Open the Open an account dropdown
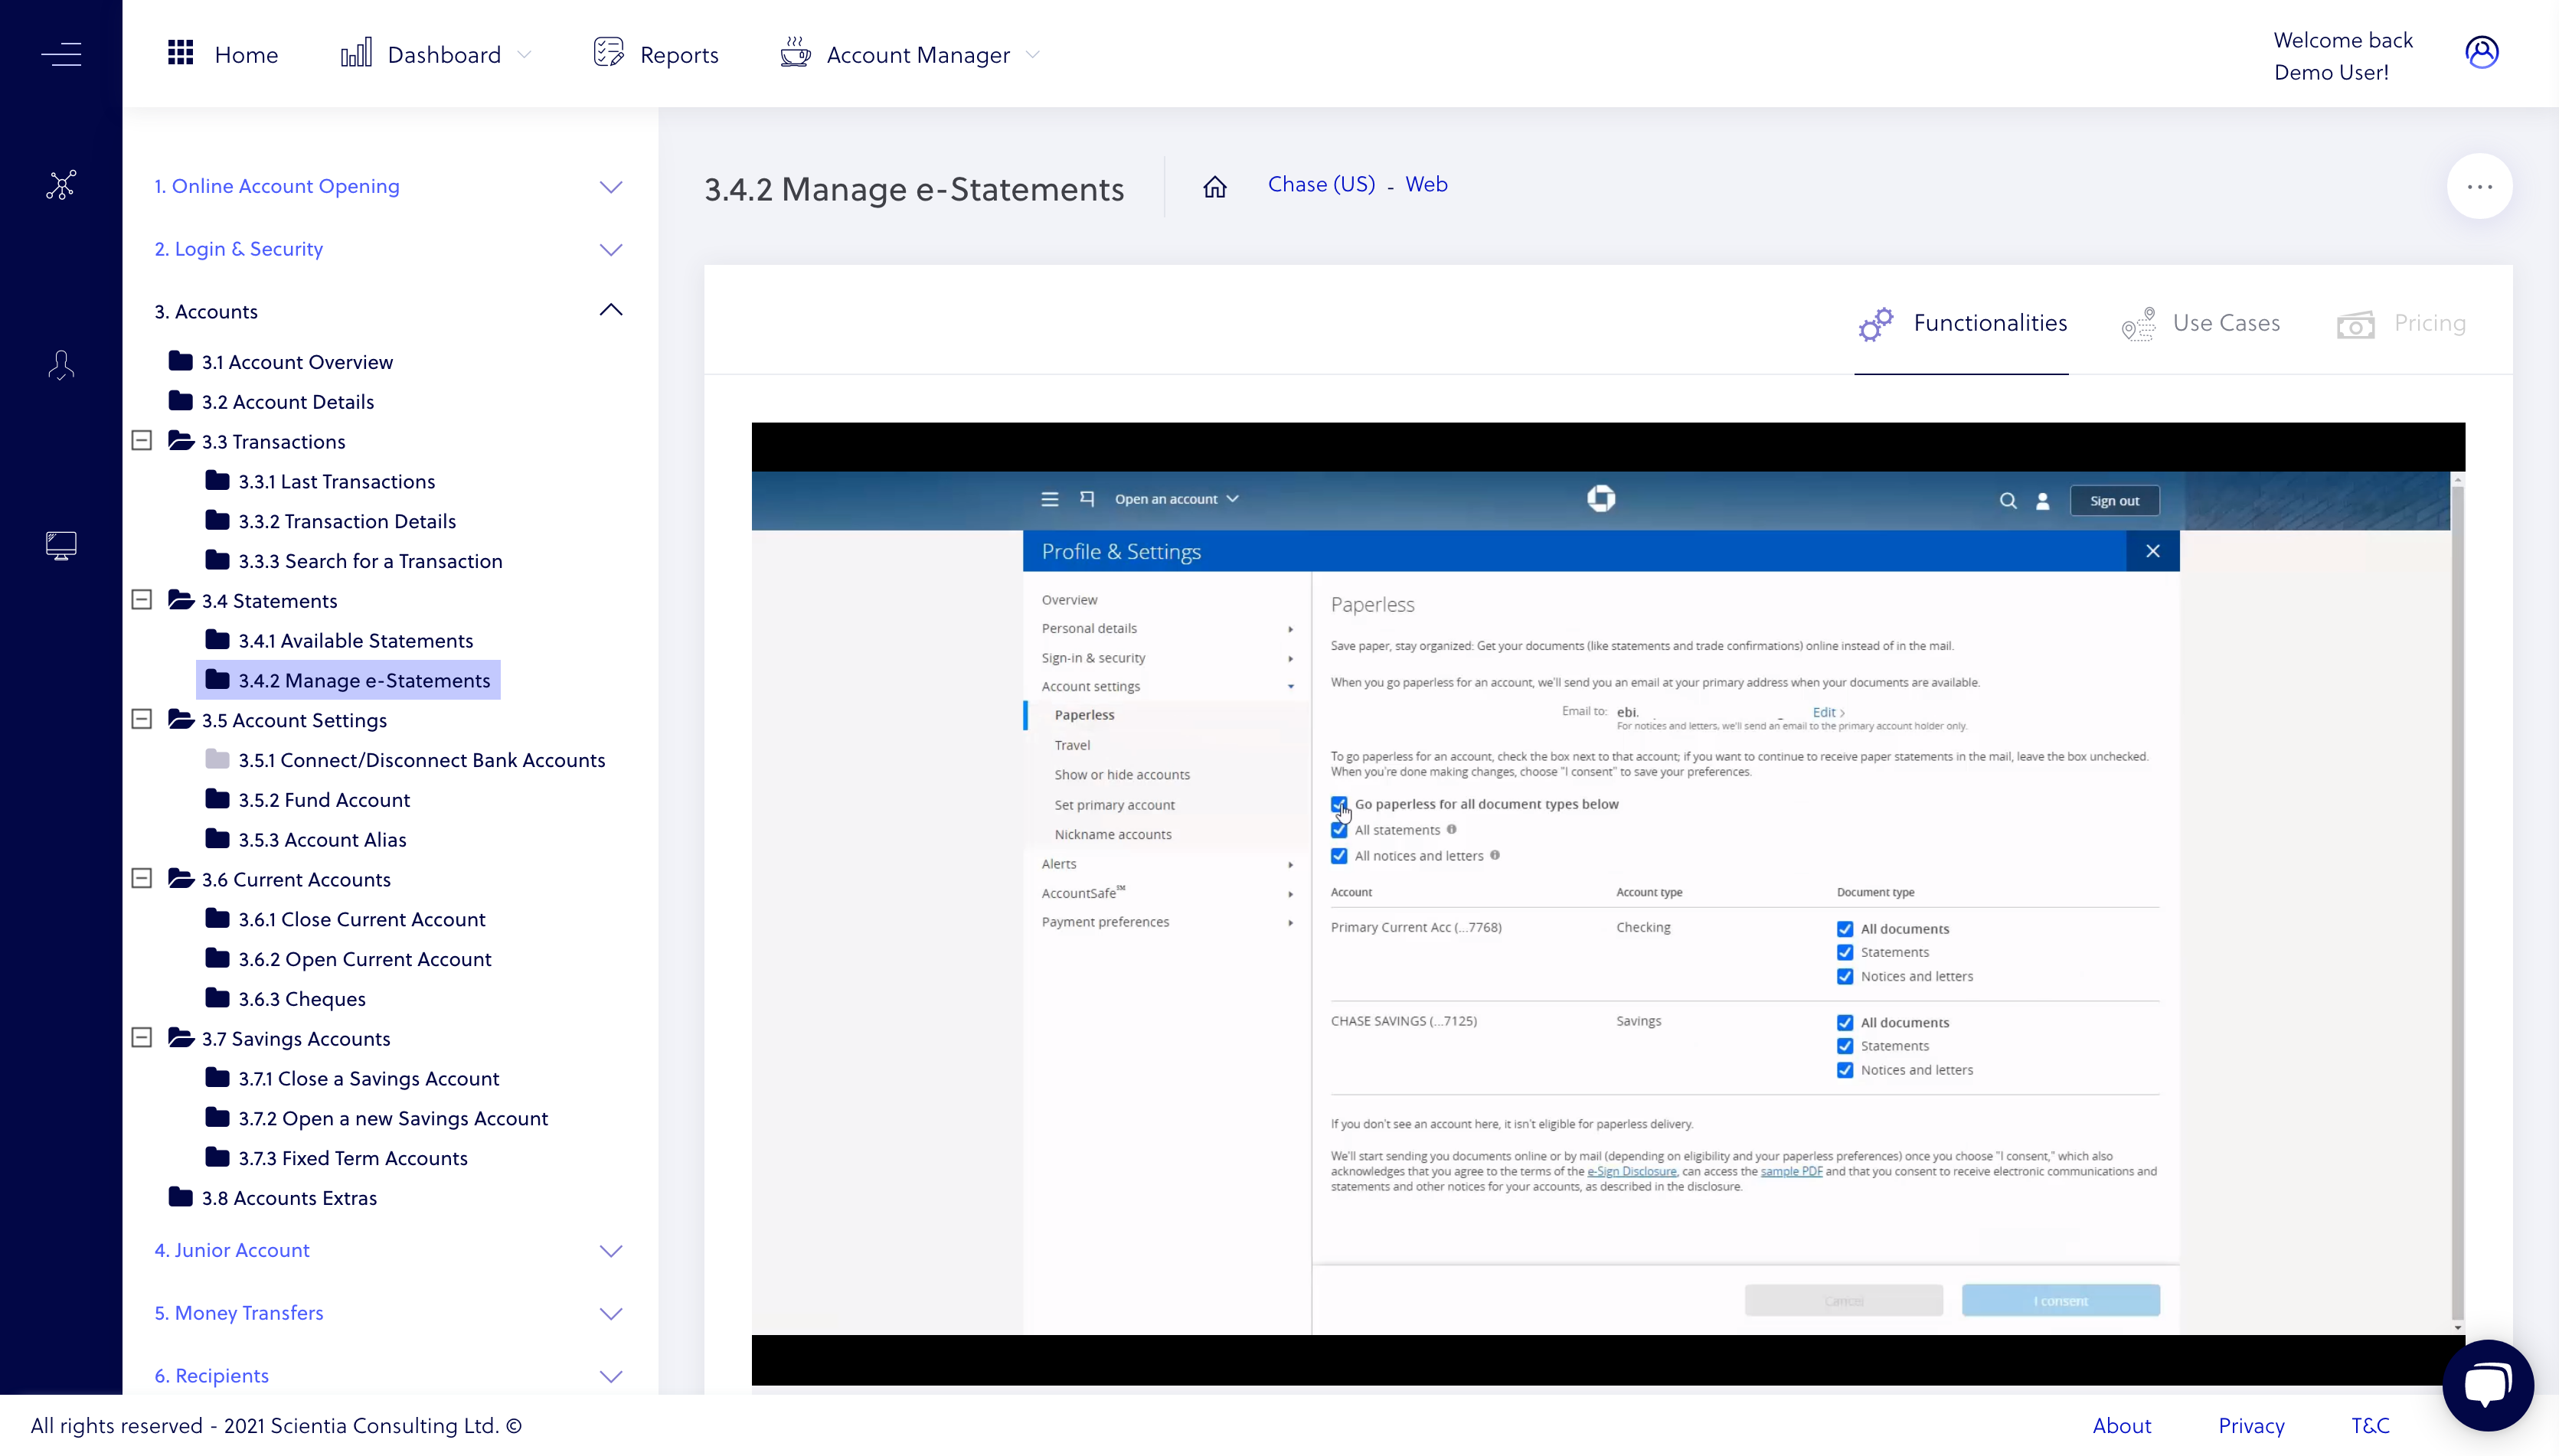This screenshot has width=2559, height=1456. pos(1177,499)
